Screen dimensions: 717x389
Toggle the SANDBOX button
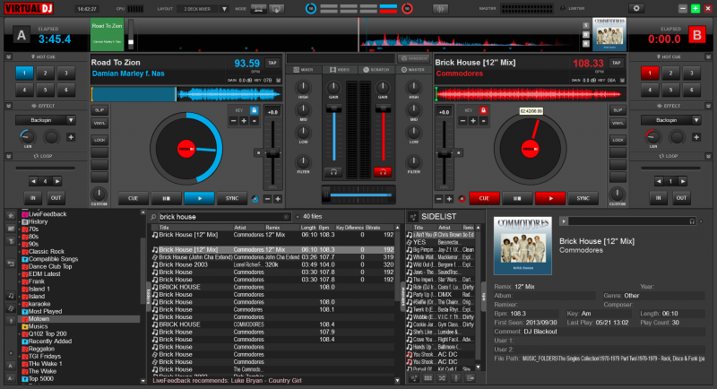coord(413,58)
